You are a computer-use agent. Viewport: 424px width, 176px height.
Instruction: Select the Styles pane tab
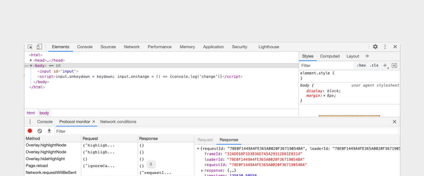[x=308, y=56]
